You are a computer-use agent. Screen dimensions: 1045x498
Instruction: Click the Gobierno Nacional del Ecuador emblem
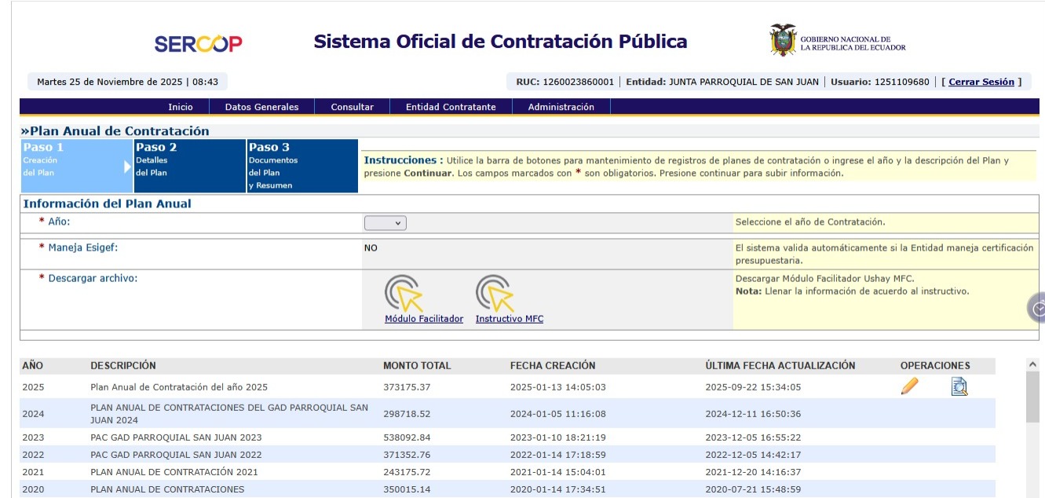pyautogui.click(x=783, y=40)
